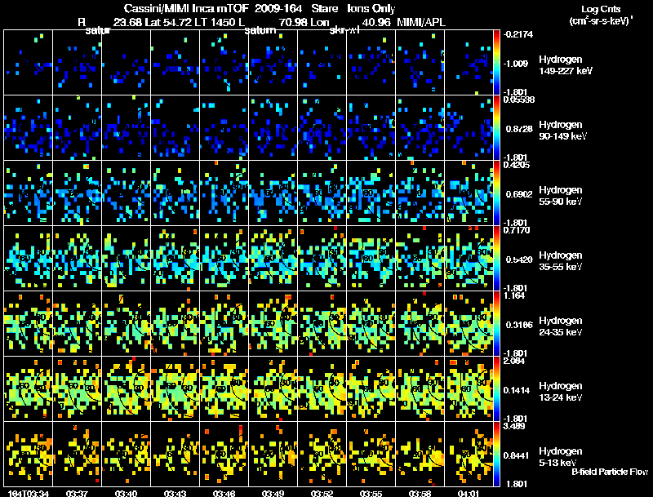Click the 90-149 keV row color bar

[x=496, y=128]
